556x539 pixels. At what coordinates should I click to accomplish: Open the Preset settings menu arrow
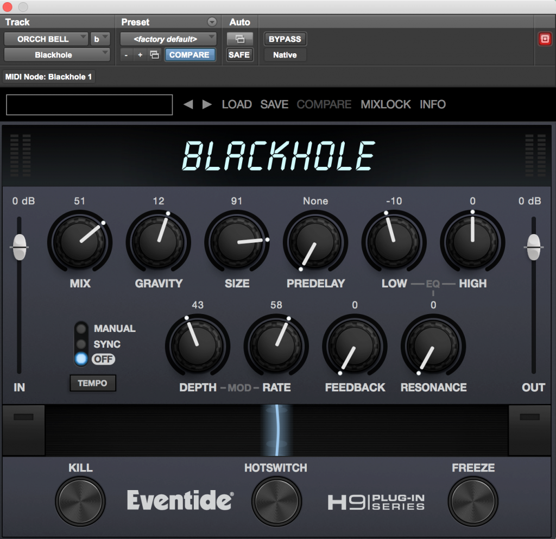click(212, 22)
